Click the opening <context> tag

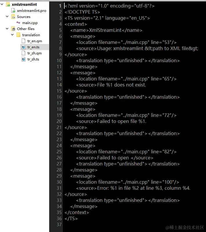pyautogui.click(x=76, y=24)
